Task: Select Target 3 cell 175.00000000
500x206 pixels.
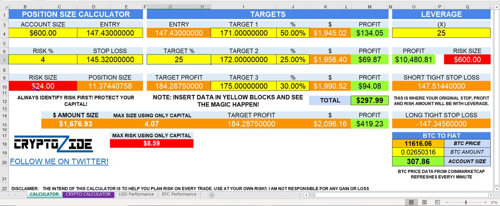Action: click(244, 86)
